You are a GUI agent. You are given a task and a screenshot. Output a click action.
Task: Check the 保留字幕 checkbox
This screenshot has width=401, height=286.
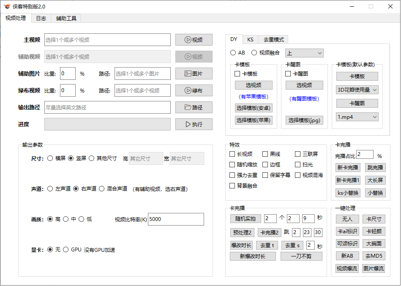[x=265, y=175]
